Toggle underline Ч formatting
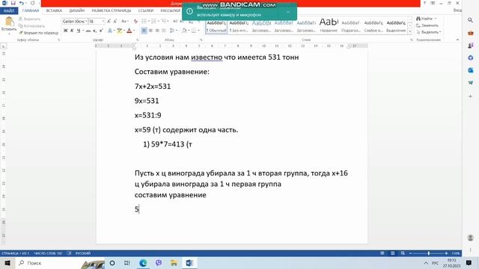 [x=79, y=31]
